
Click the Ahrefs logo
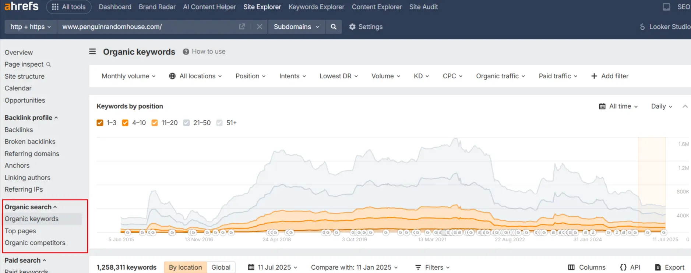click(21, 6)
